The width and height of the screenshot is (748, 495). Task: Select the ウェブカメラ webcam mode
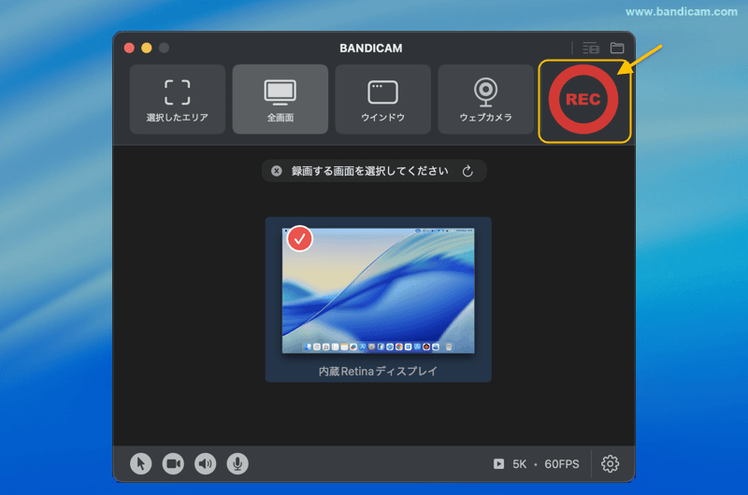(x=485, y=99)
